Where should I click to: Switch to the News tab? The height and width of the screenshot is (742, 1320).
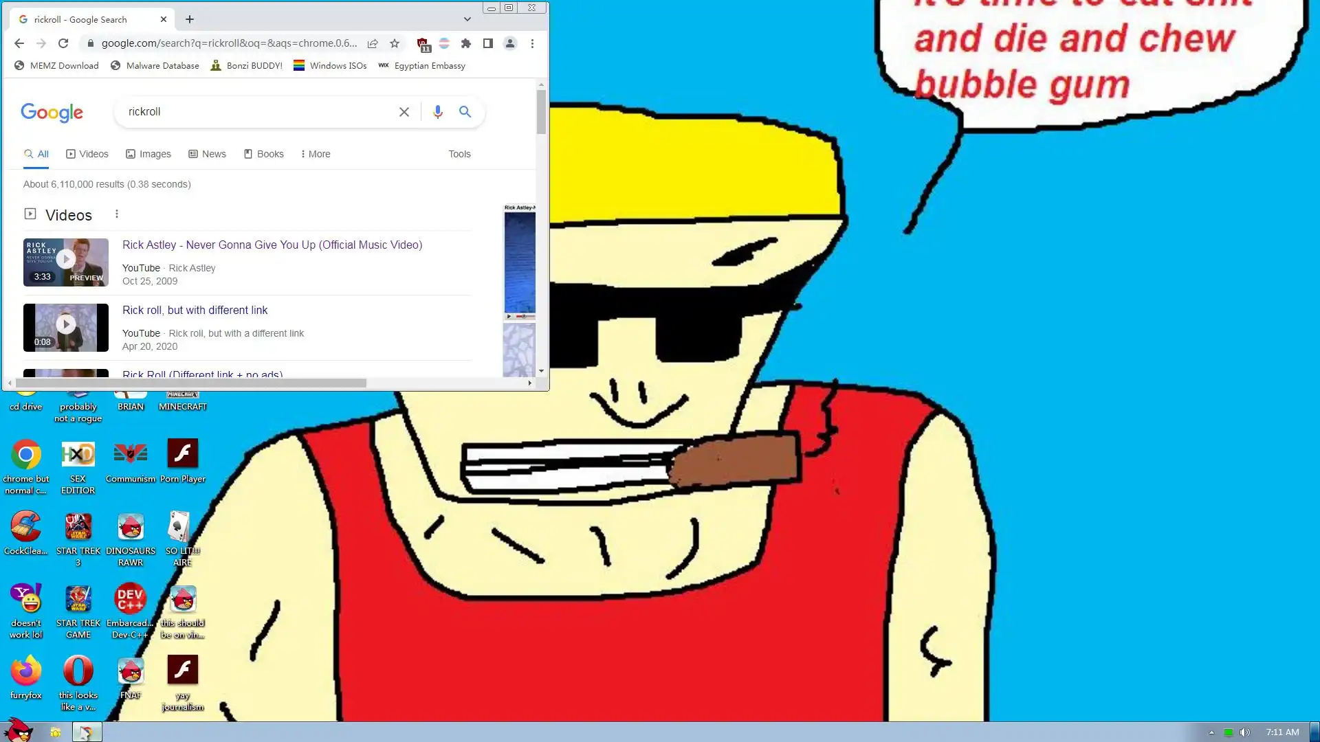pos(208,154)
